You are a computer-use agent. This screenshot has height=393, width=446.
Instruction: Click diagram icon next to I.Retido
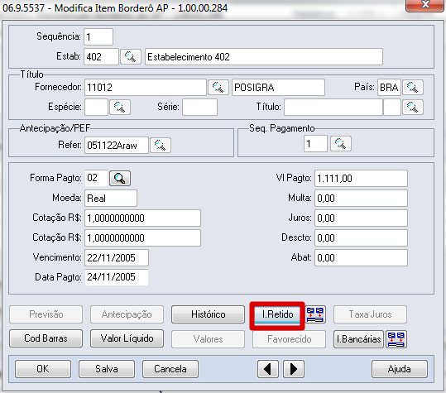click(x=315, y=314)
